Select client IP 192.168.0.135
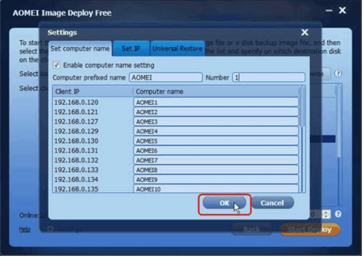This screenshot has width=363, height=257. pyautogui.click(x=76, y=189)
